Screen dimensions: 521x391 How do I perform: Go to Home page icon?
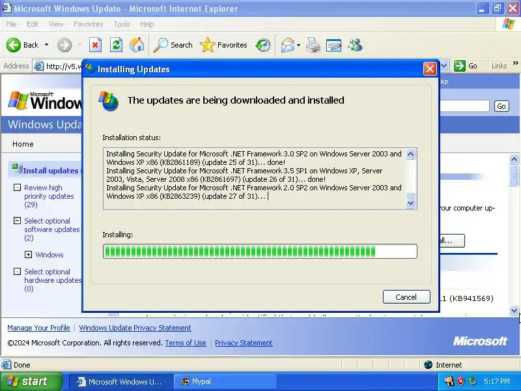click(137, 45)
